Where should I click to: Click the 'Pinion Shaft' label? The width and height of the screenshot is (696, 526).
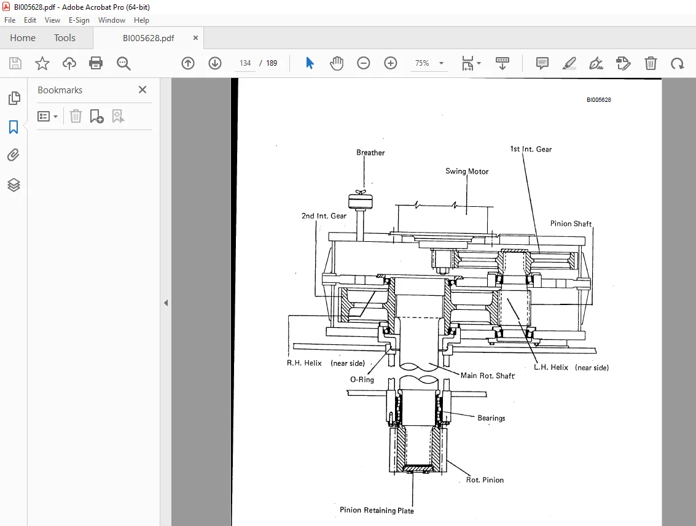[x=571, y=223]
